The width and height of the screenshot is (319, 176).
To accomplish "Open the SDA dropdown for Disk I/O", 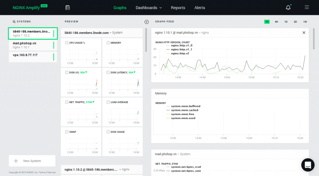I will (83, 73).
